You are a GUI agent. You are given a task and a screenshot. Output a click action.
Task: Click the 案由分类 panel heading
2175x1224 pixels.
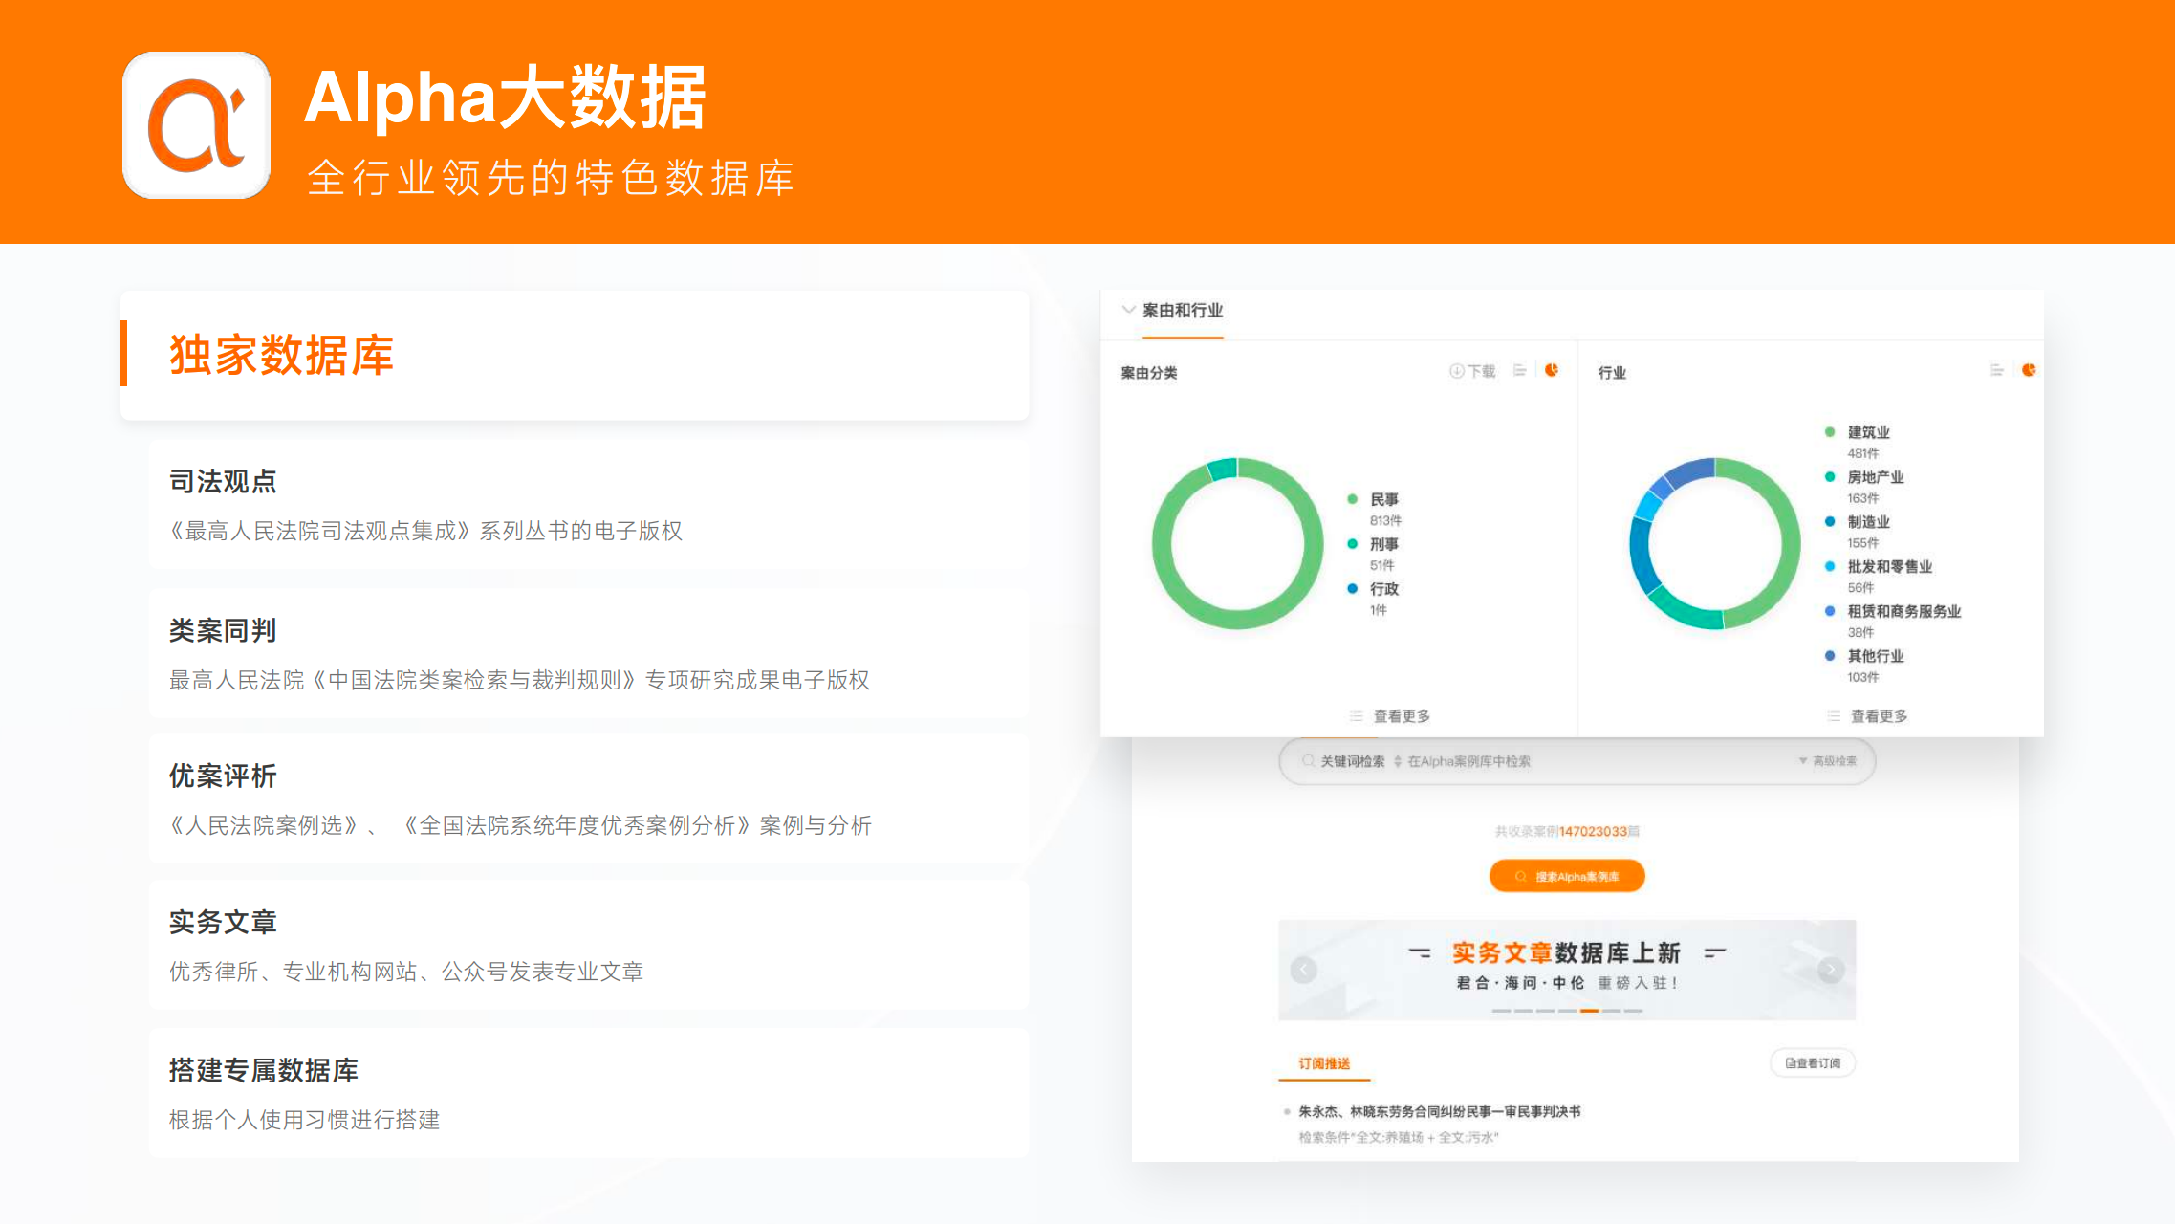(1149, 373)
